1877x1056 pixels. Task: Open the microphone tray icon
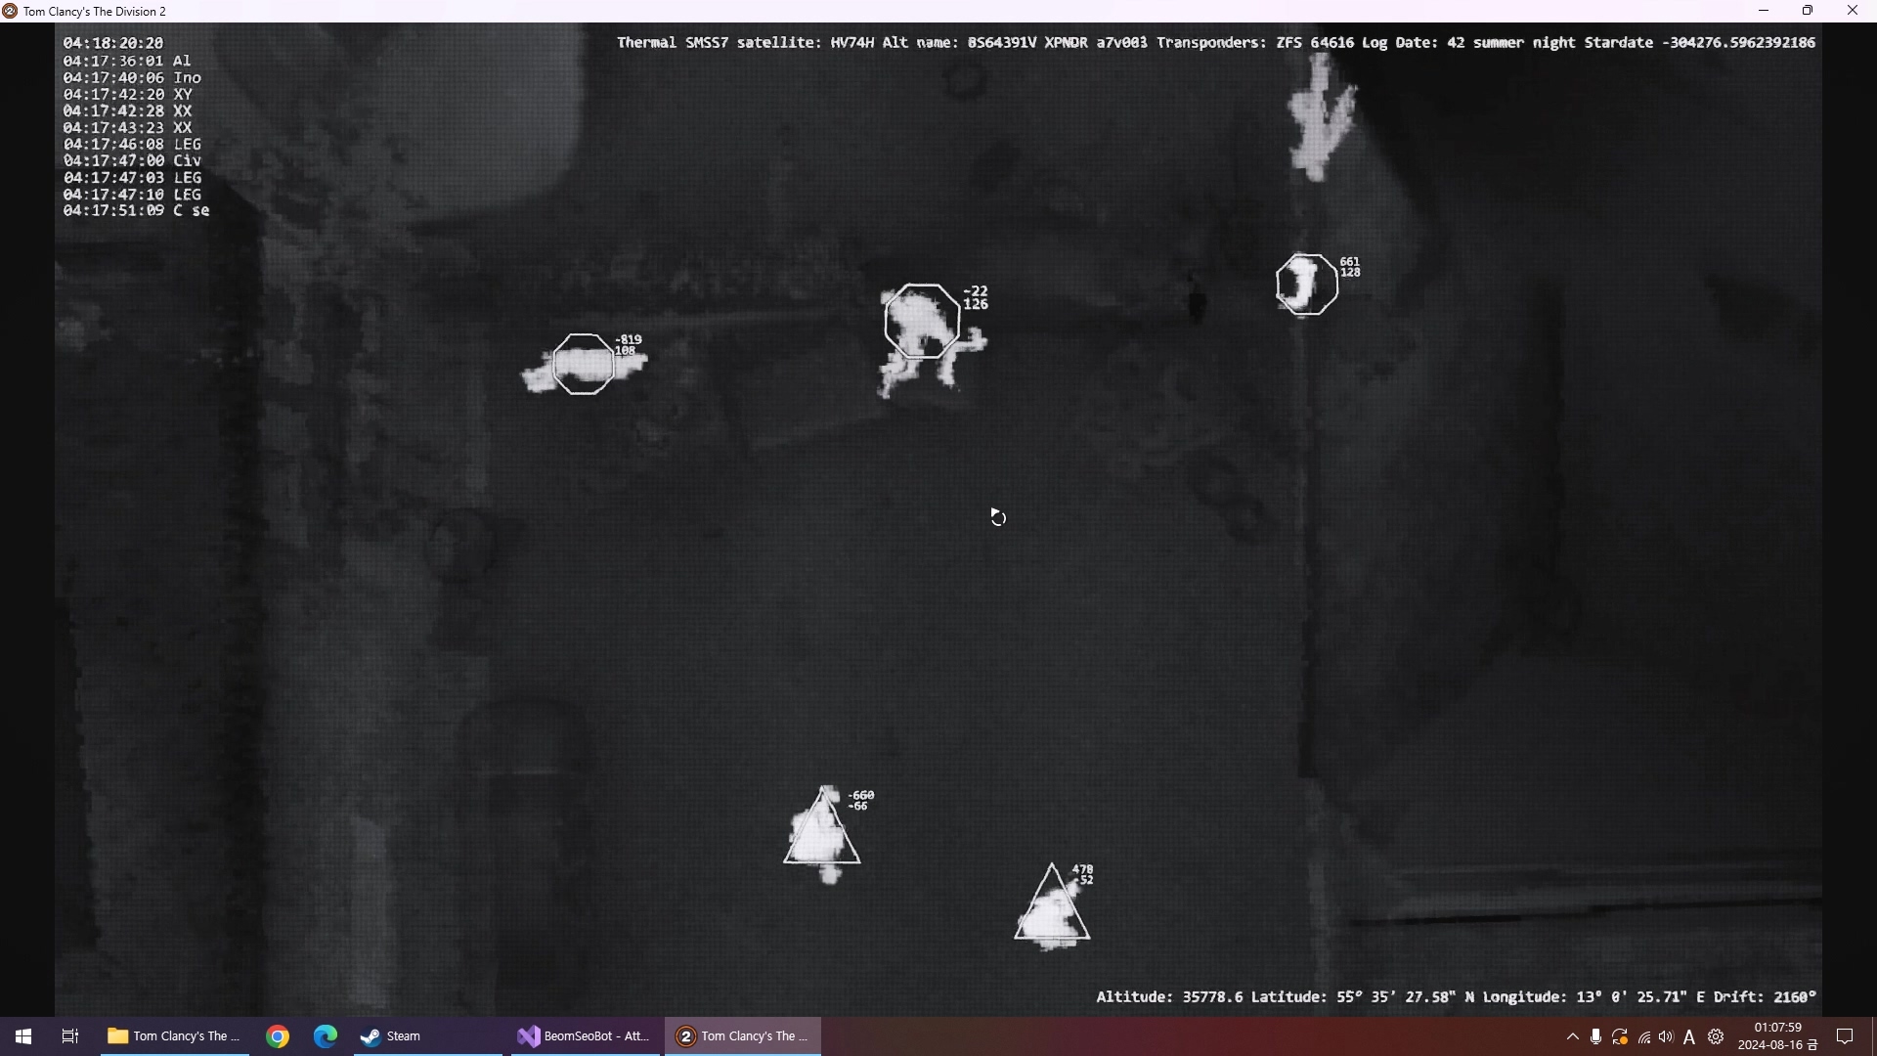1595,1037
